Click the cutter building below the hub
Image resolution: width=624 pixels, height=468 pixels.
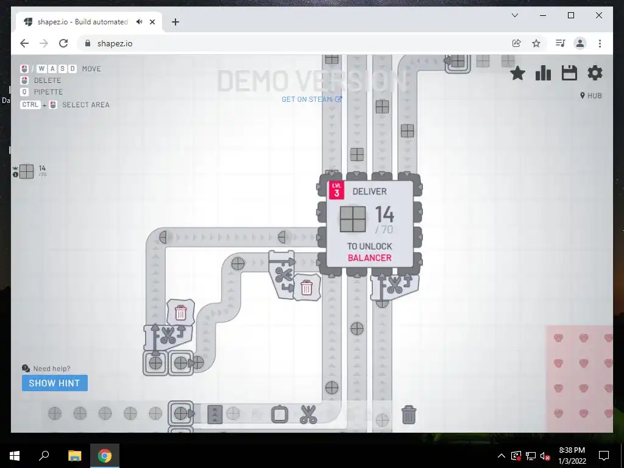394,288
